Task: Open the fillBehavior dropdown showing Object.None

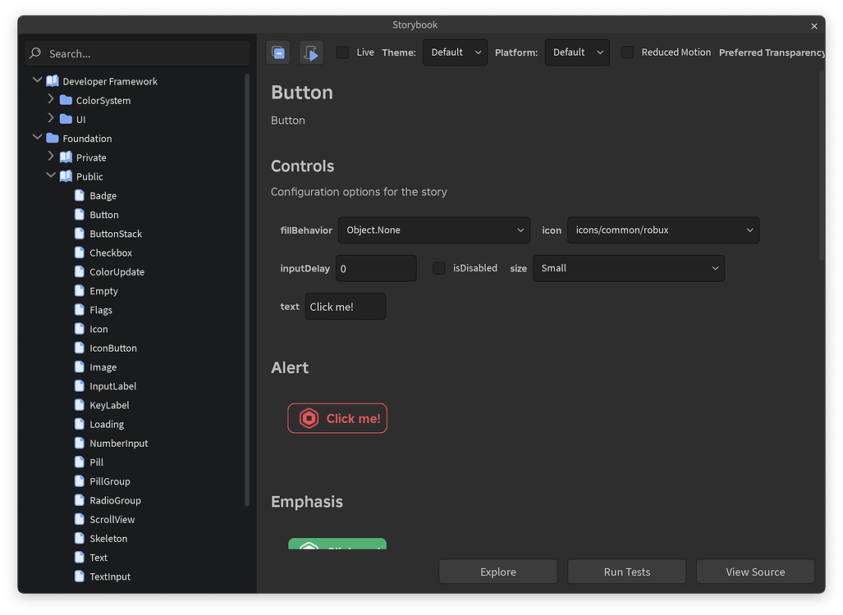Action: (433, 230)
